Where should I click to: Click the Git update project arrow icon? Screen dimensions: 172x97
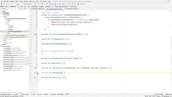point(66,4)
